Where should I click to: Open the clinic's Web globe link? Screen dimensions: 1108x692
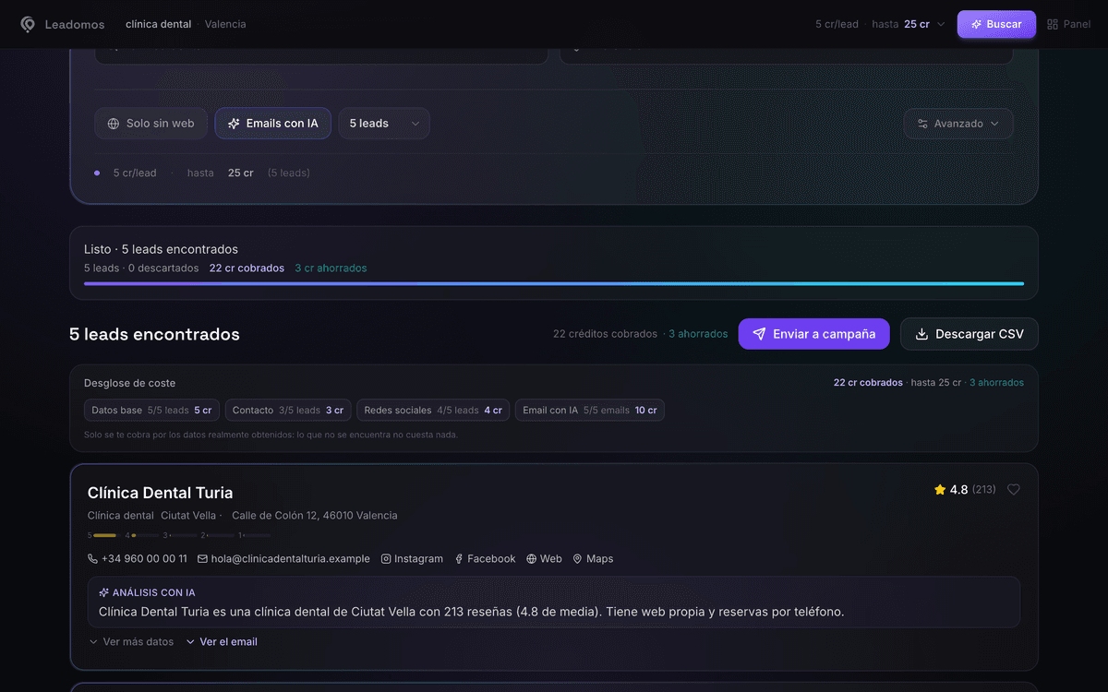click(x=544, y=559)
